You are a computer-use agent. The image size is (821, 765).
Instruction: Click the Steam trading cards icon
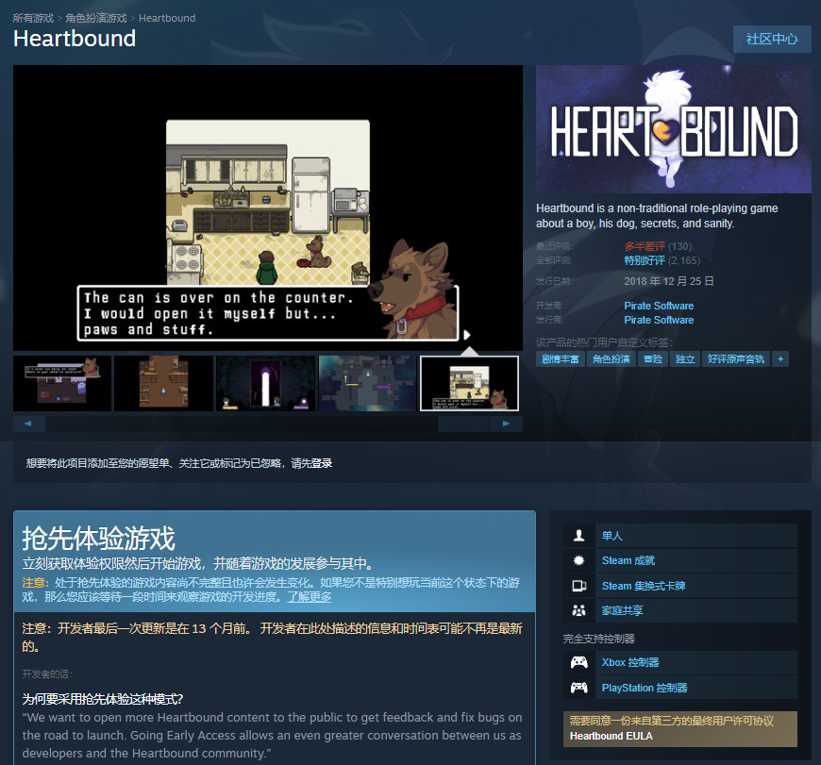click(x=578, y=586)
